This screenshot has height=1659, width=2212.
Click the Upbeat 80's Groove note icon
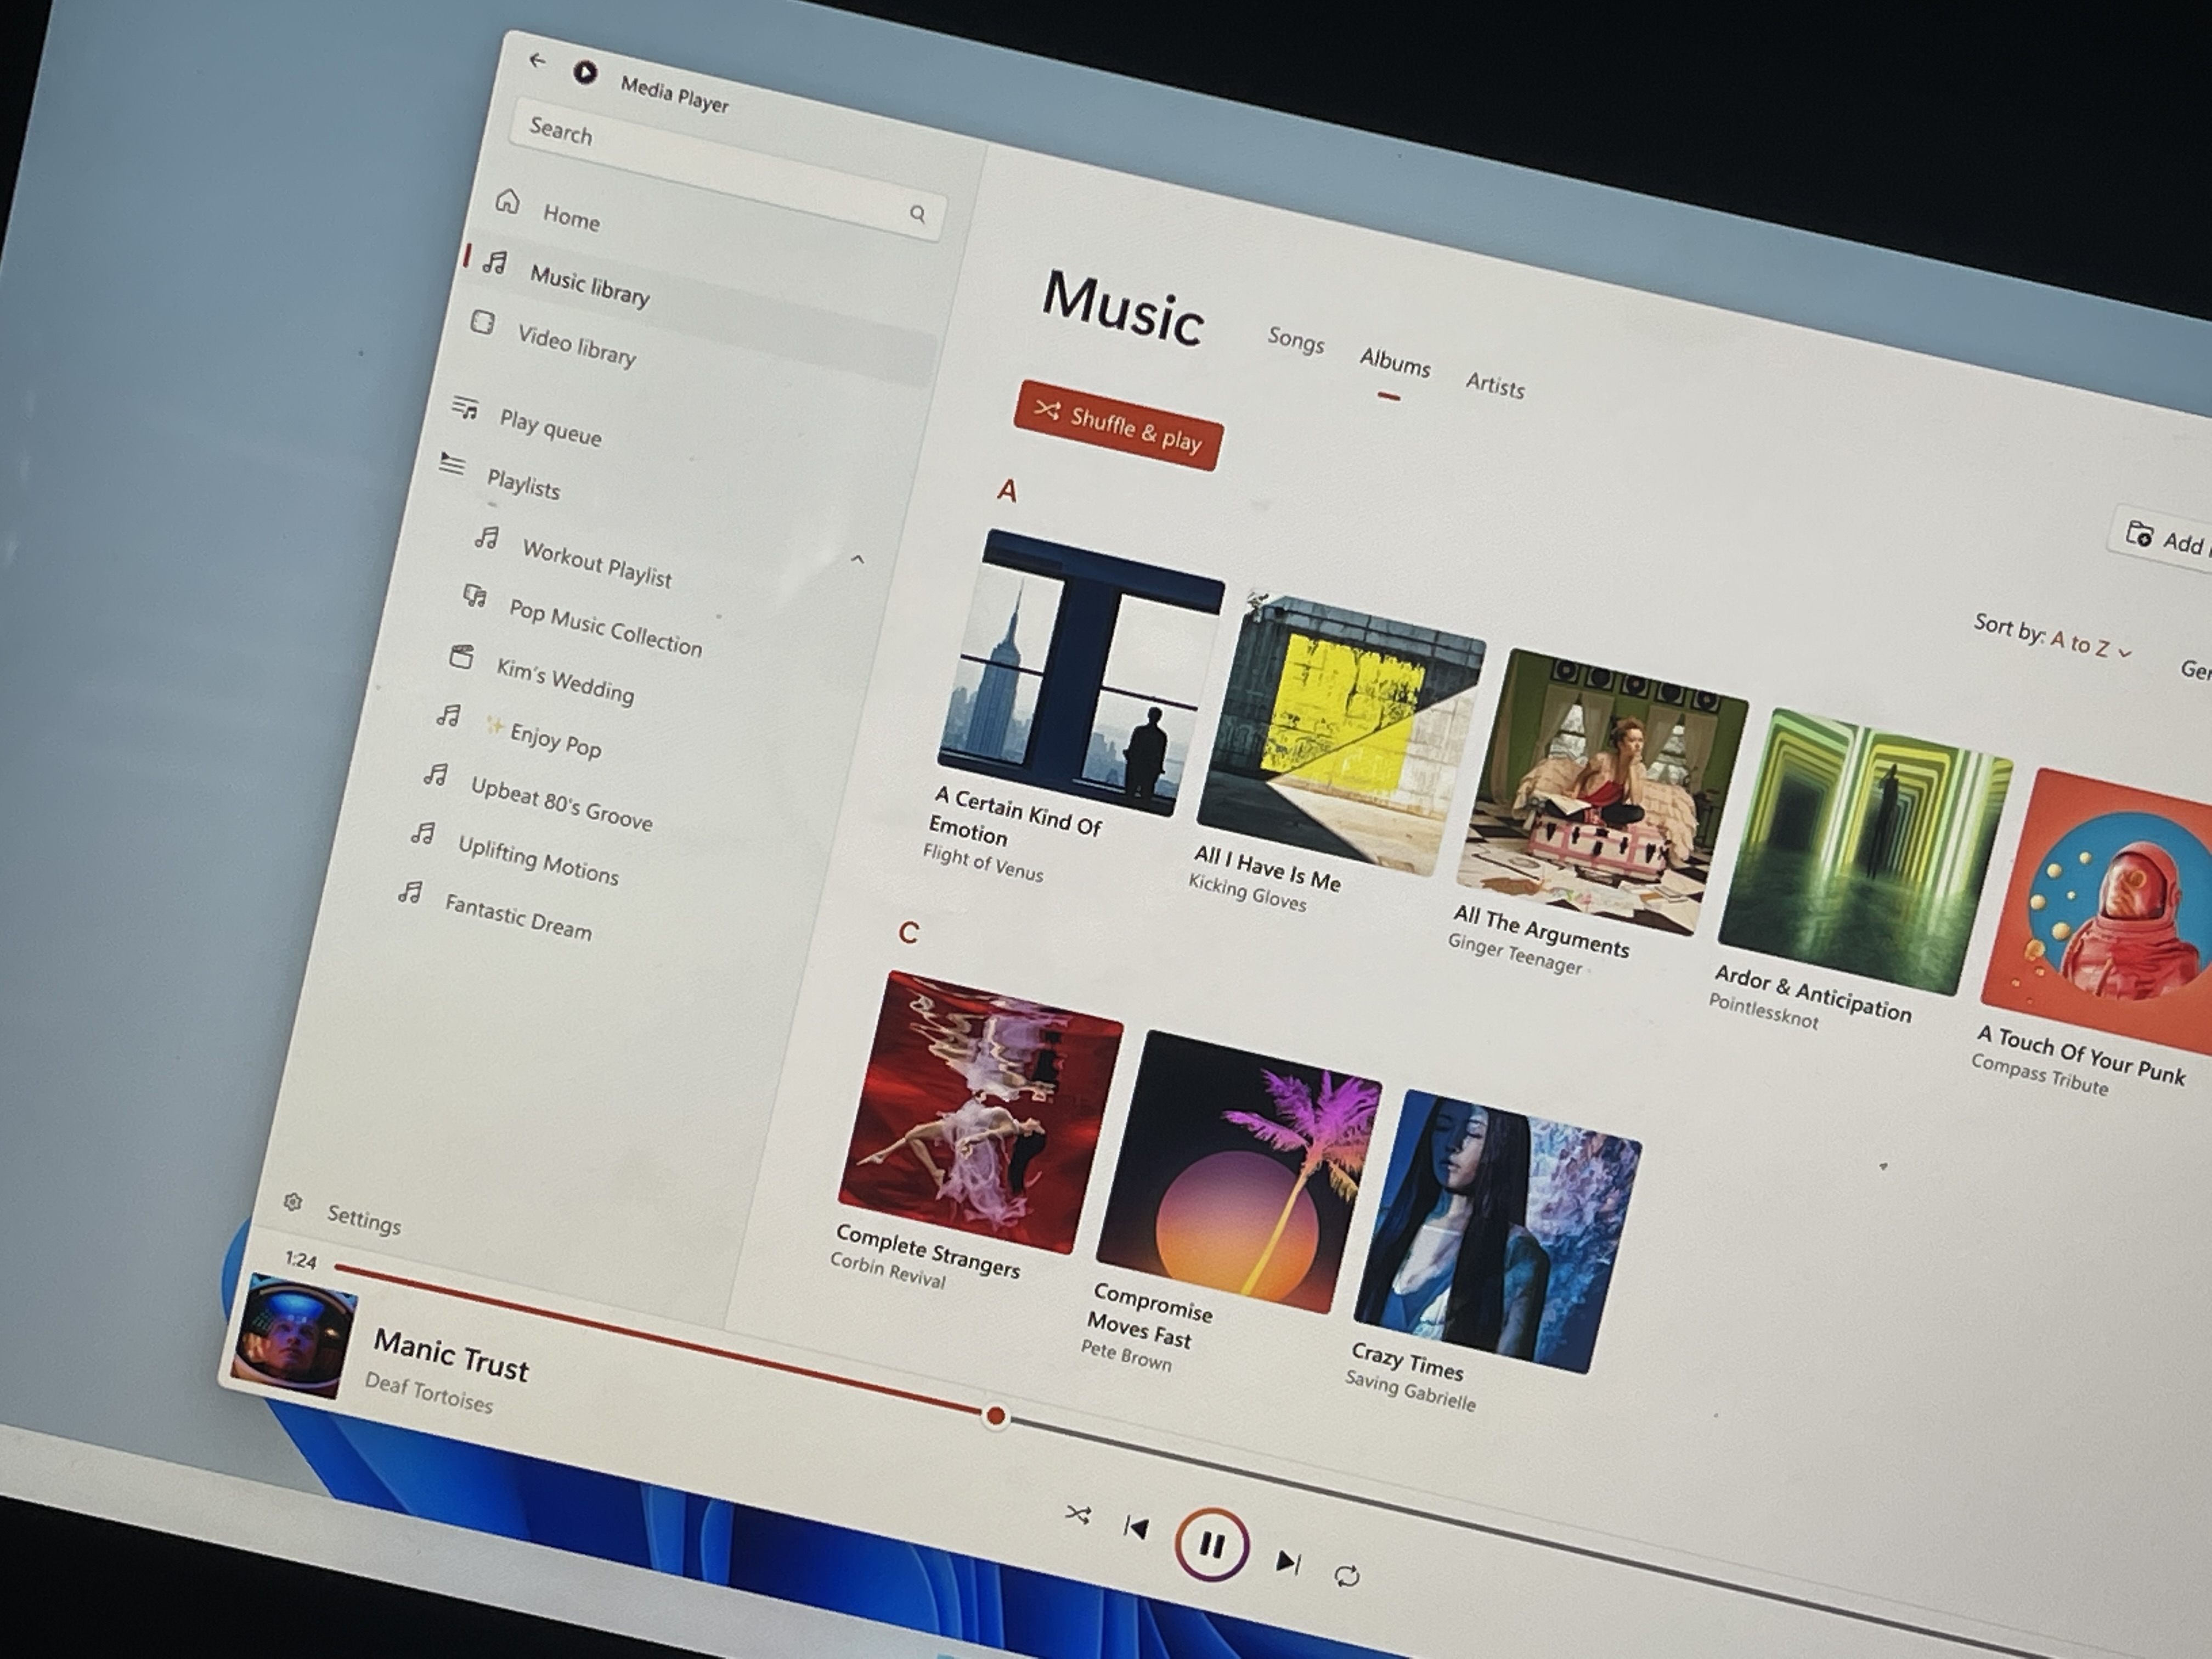coord(435,774)
